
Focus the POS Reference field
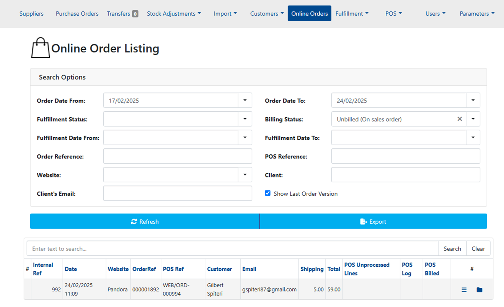click(x=406, y=156)
